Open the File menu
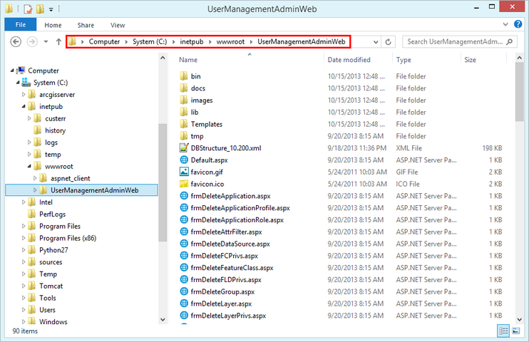This screenshot has width=529, height=342. pos(21,25)
